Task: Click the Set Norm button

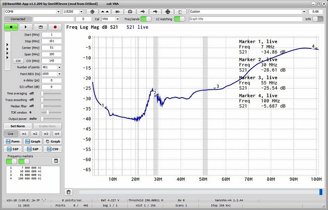Action: (x=18, y=126)
